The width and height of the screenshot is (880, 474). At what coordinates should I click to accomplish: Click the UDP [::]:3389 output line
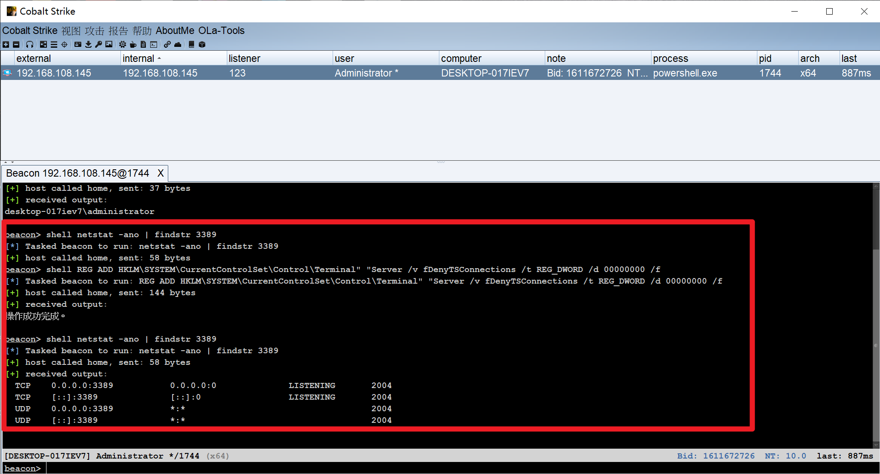203,420
